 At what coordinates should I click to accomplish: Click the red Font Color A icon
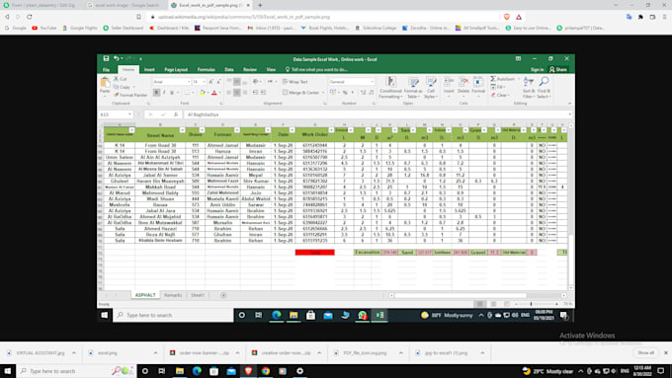coord(214,93)
